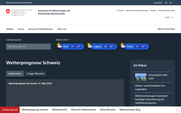This screenshot has width=181, height=113.
Task: Select Wetterbericht in bottom bar
Action: point(59,110)
